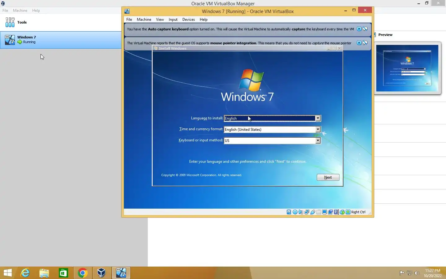Click the 'Running' status text under Windows 7
The height and width of the screenshot is (279, 446).
tap(29, 42)
